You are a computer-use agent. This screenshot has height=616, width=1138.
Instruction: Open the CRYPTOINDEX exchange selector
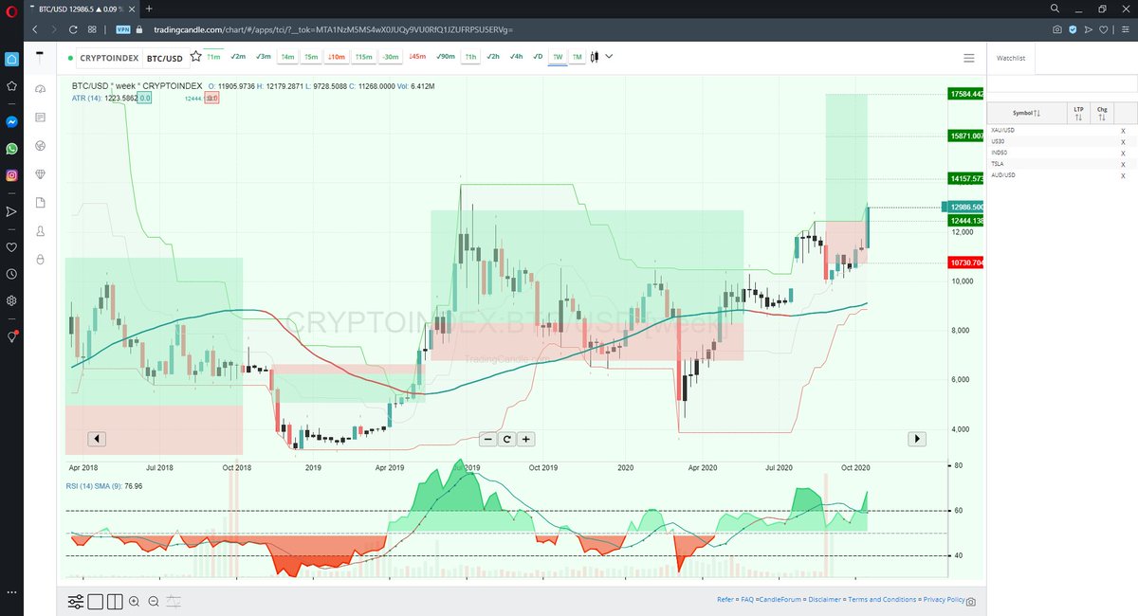click(x=109, y=58)
